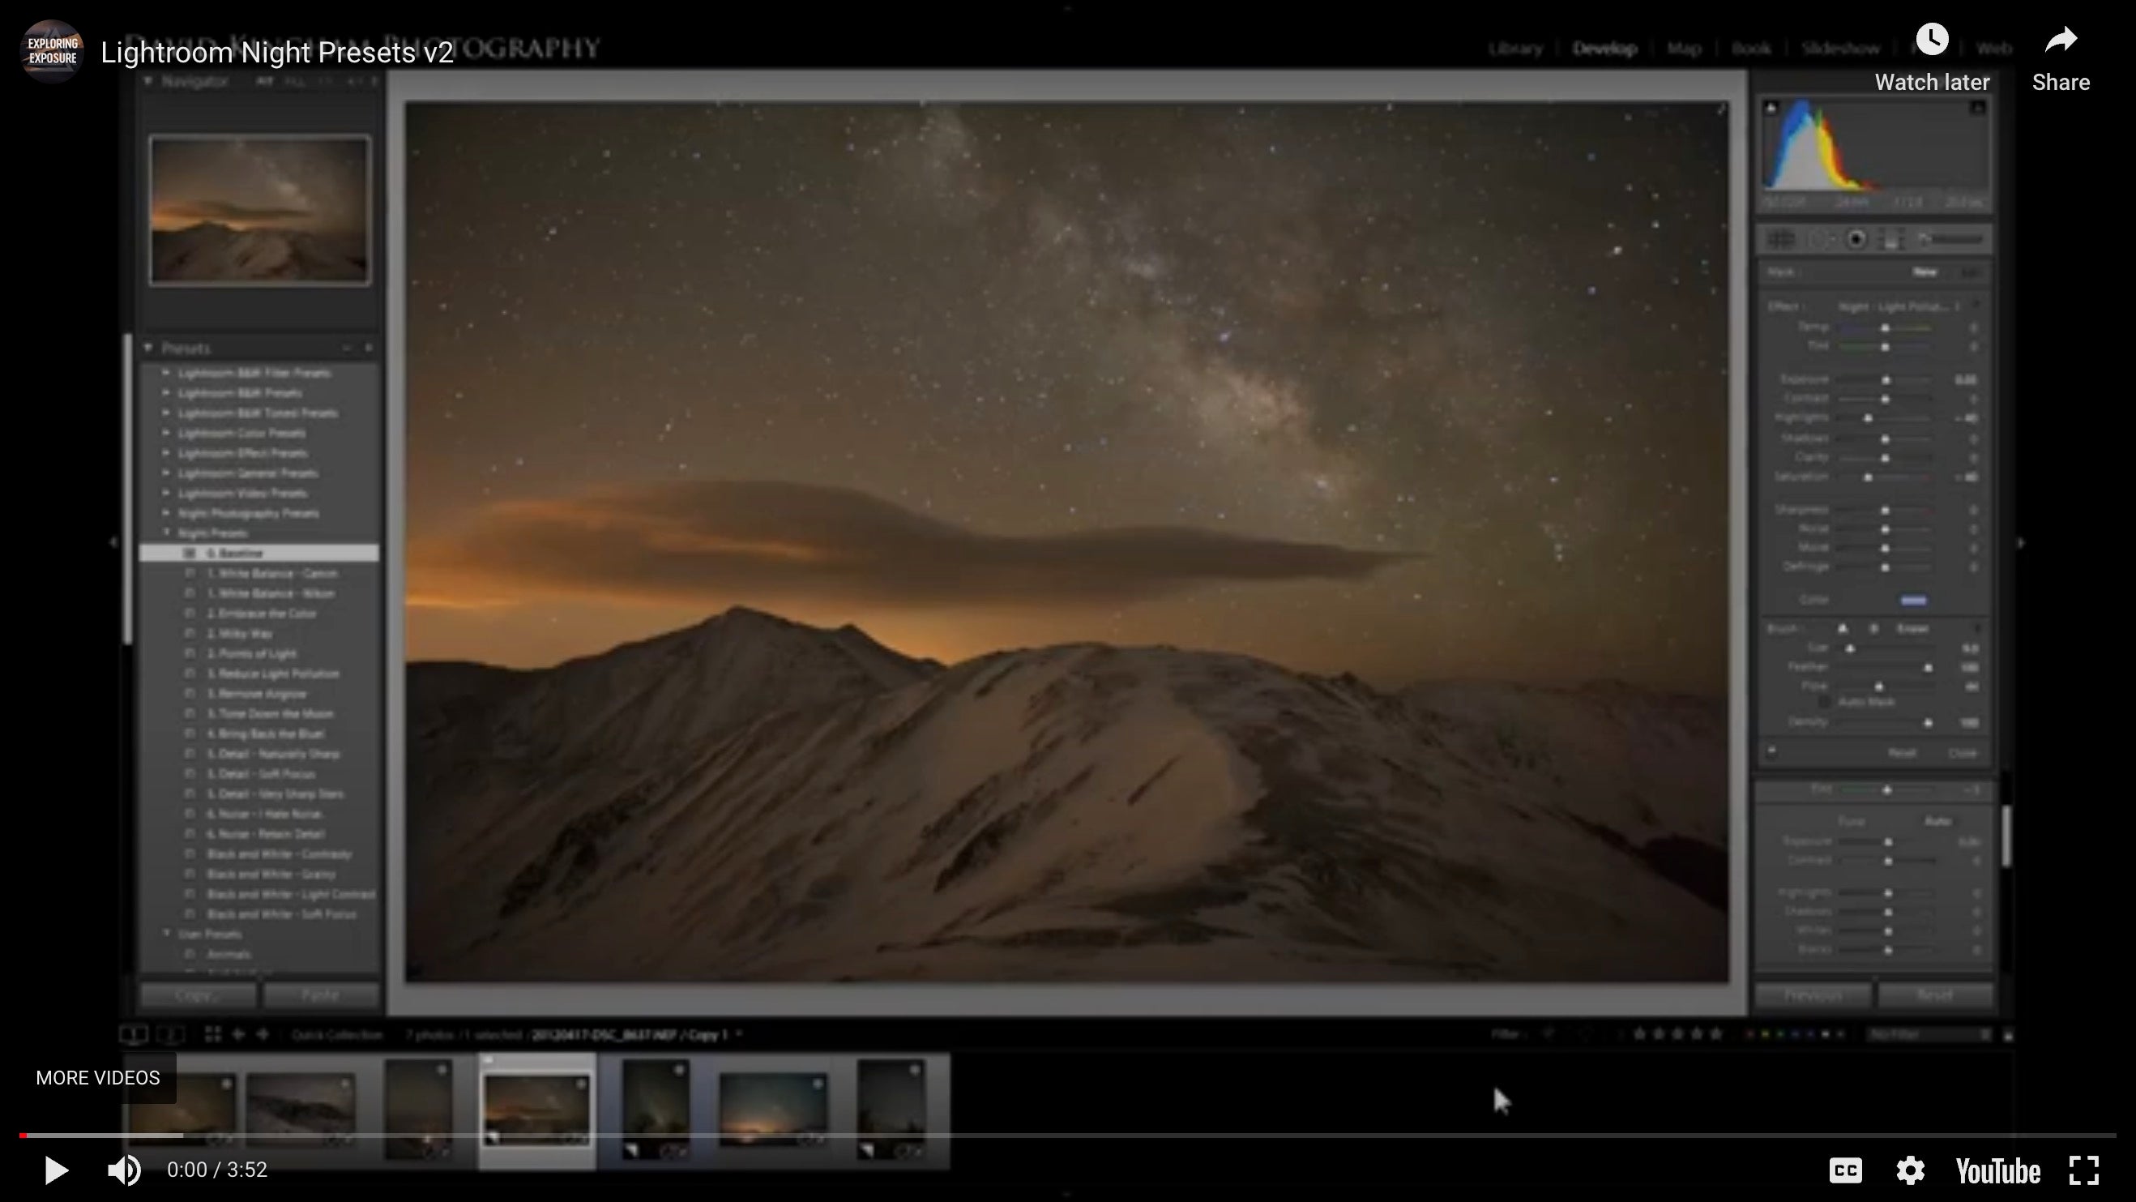Viewport: 2136px width, 1202px height.
Task: Toggle shadow clipping indicator in histogram
Action: (x=1771, y=107)
